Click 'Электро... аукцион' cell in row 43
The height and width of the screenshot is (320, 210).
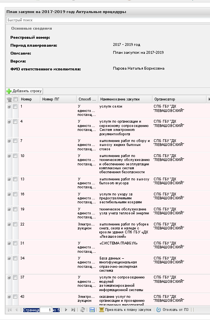tap(86, 299)
